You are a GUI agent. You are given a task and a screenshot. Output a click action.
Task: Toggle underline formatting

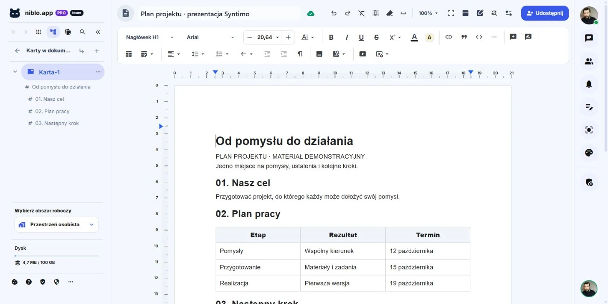(361, 37)
